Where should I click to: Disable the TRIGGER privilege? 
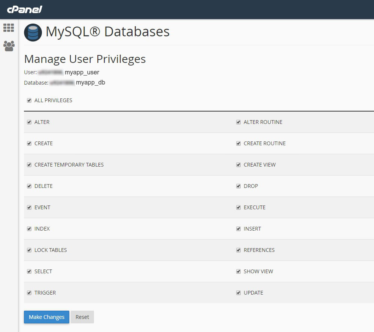click(29, 293)
